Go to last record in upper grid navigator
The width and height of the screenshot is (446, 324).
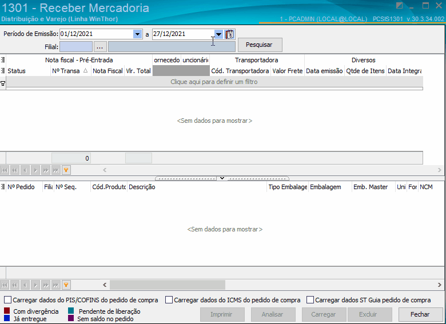(56, 170)
